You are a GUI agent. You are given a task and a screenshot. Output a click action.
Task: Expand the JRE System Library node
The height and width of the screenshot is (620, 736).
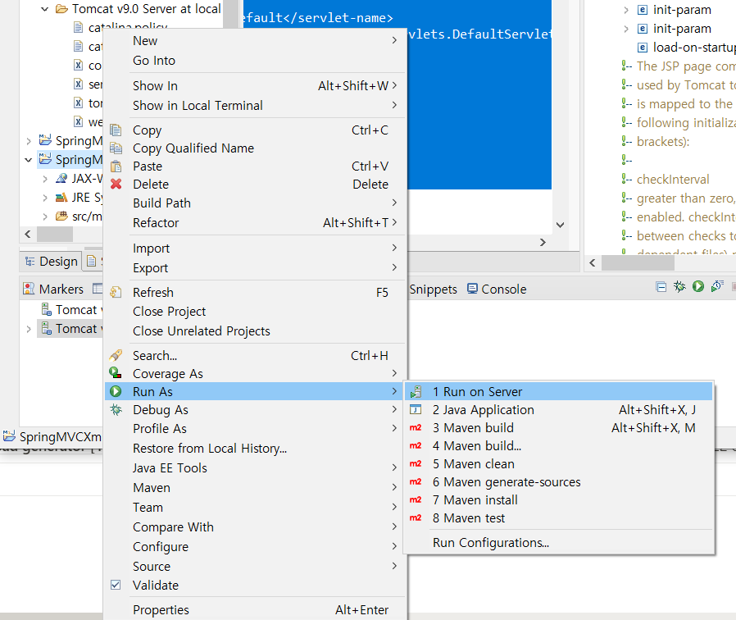click(x=45, y=198)
